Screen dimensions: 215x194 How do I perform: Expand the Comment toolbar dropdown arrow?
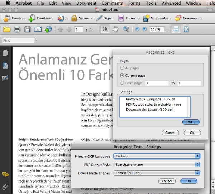point(200,18)
